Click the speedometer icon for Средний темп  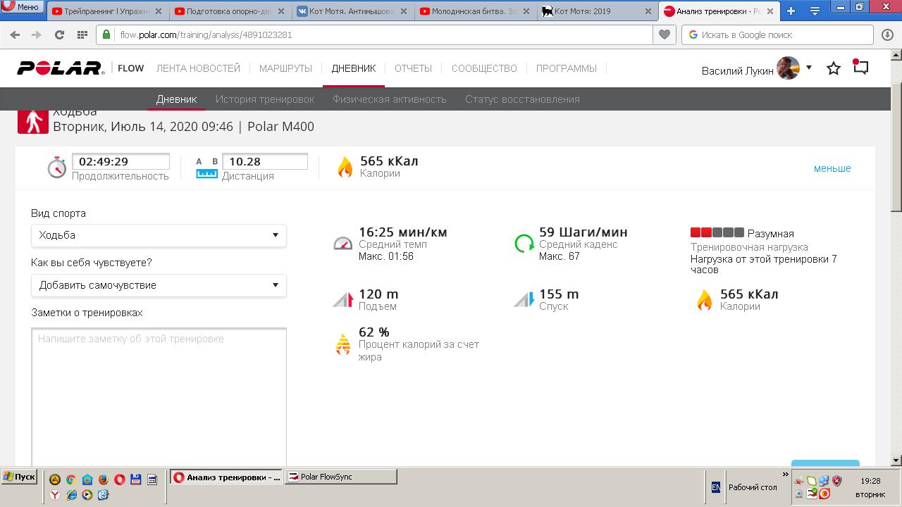click(x=342, y=243)
